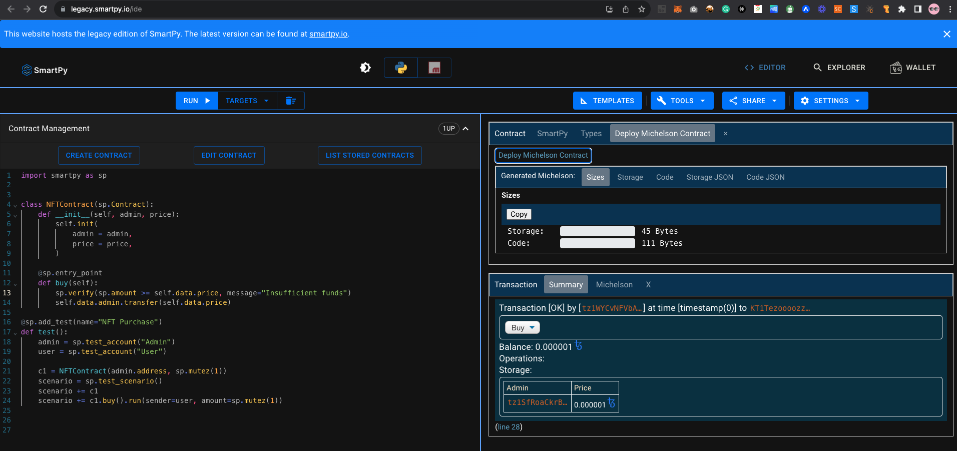This screenshot has width=957, height=451.
Task: Go back in browser history
Action: pos(11,9)
